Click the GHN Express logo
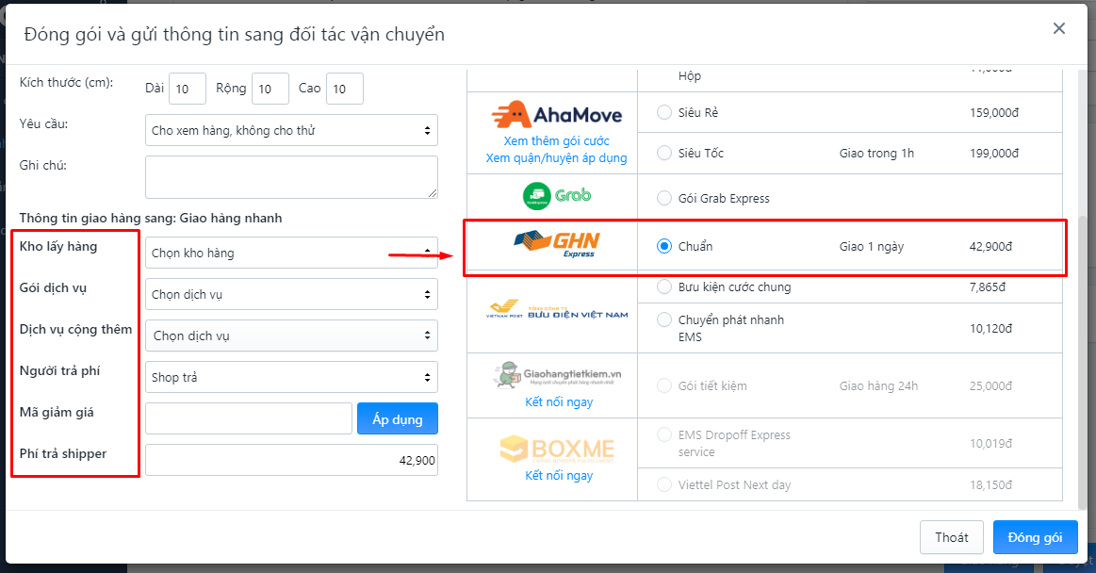The image size is (1096, 573). pos(556,245)
